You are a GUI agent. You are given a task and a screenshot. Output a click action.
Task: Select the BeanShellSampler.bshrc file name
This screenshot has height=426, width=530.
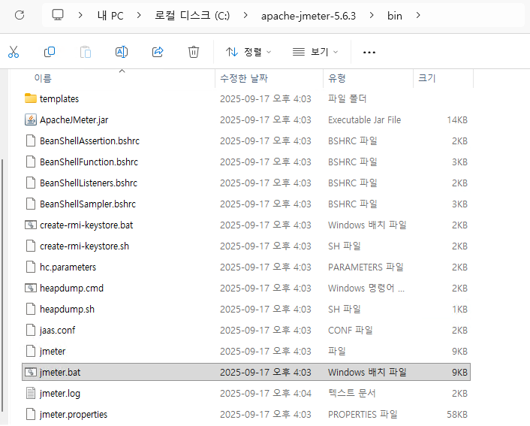click(88, 204)
